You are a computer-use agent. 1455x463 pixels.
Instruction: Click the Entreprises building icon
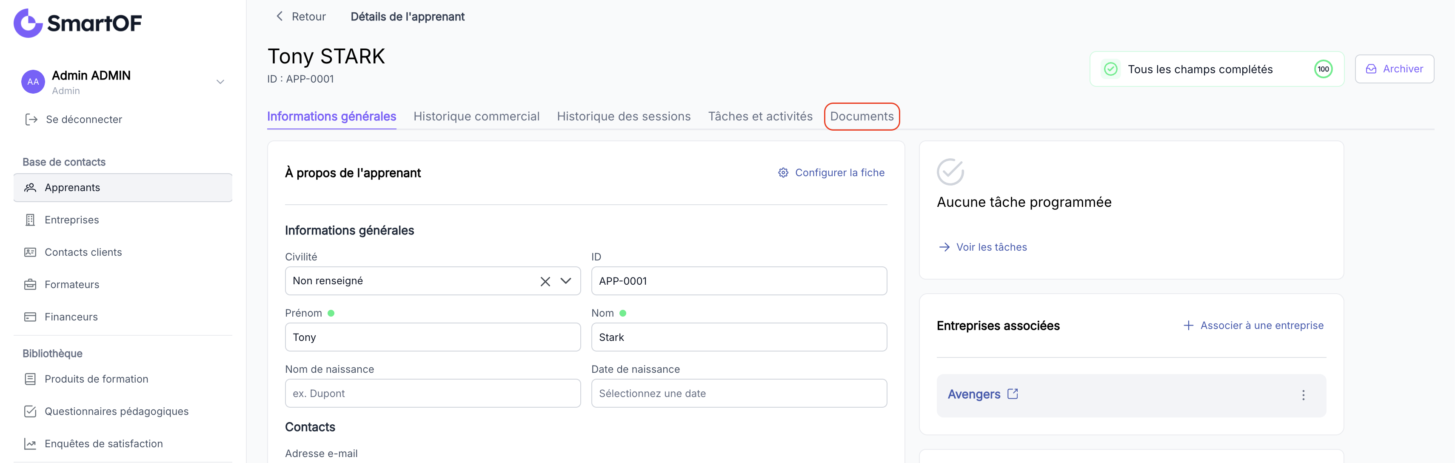pos(31,220)
